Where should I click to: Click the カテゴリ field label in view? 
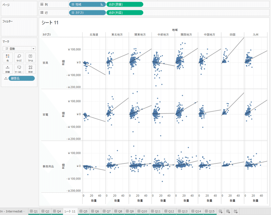click(47, 35)
